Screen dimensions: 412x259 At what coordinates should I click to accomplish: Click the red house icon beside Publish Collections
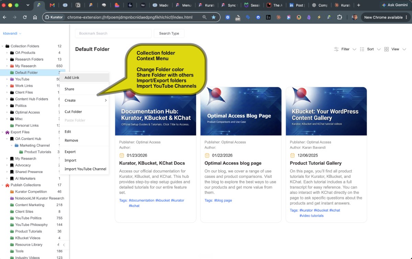pos(7,185)
